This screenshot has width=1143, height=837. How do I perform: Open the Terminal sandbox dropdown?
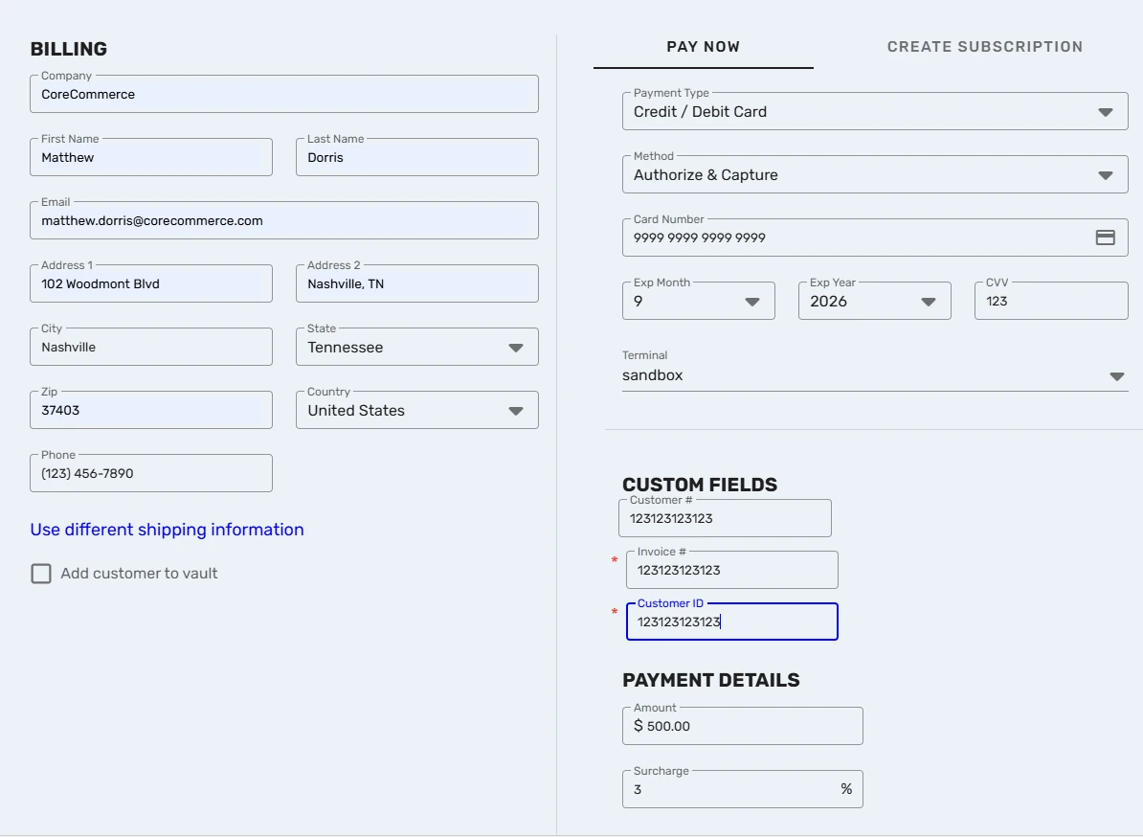coord(875,375)
